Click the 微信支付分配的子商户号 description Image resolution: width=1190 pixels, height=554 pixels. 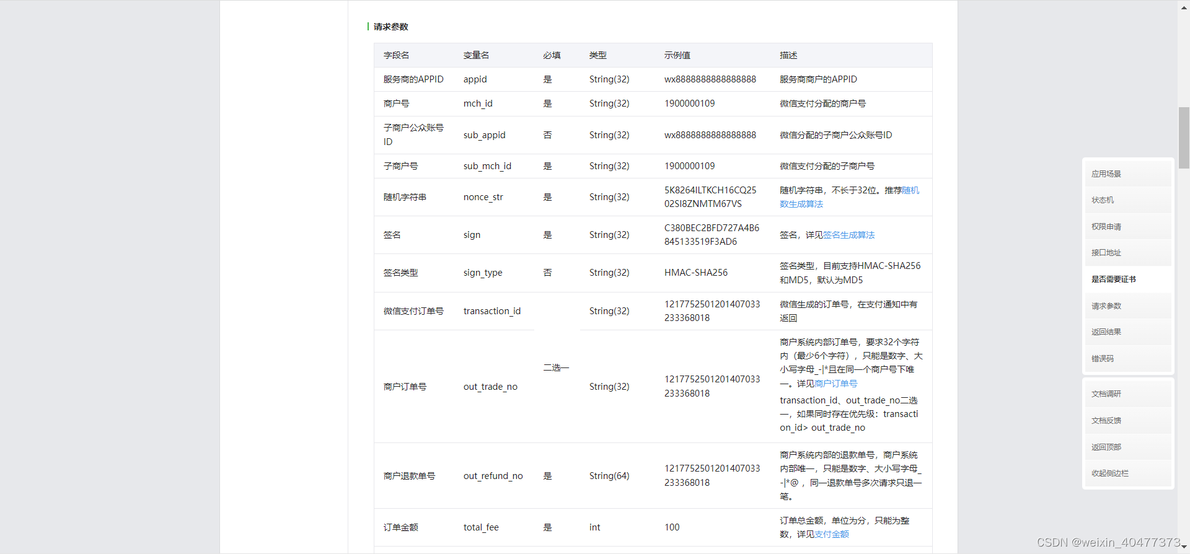827,166
